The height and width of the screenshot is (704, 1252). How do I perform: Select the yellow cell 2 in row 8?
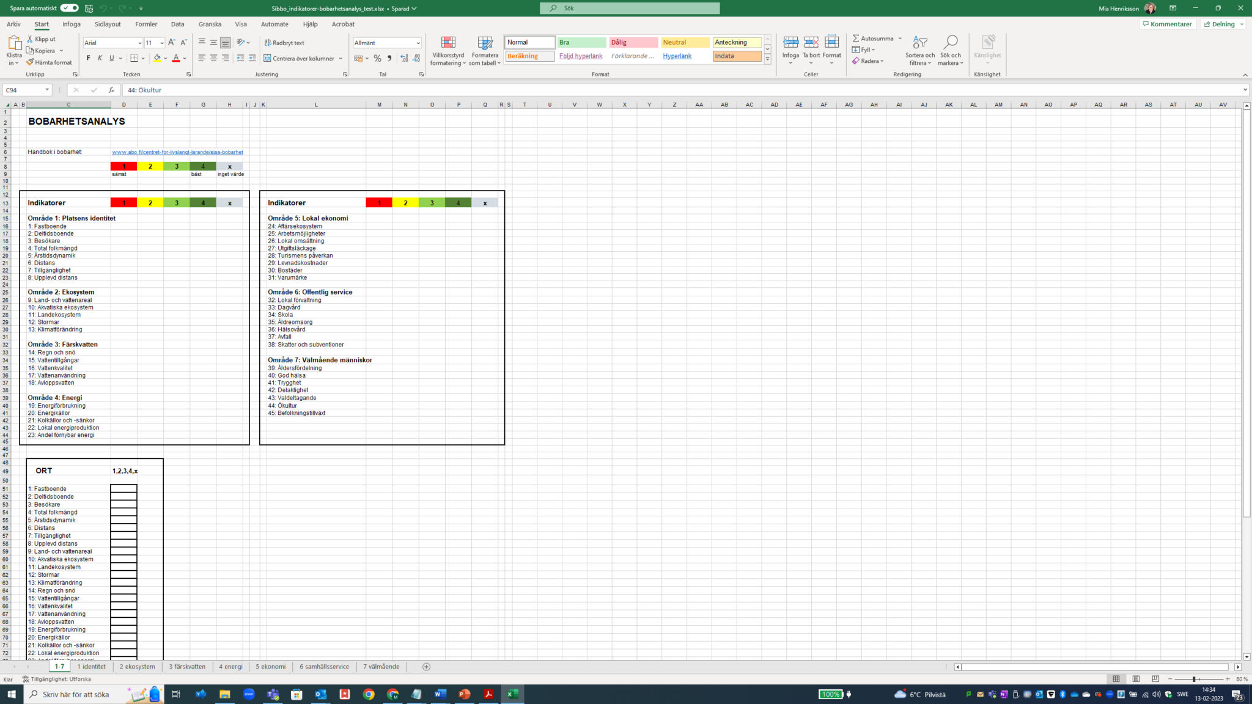[x=150, y=166]
